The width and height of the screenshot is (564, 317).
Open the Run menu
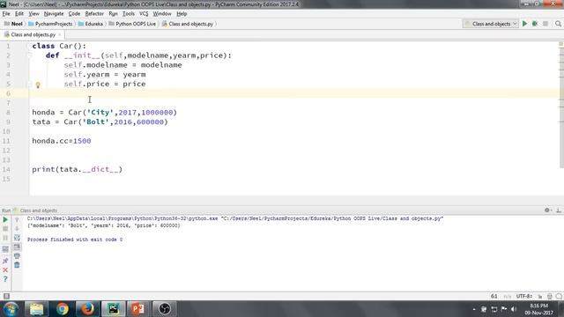tap(113, 14)
